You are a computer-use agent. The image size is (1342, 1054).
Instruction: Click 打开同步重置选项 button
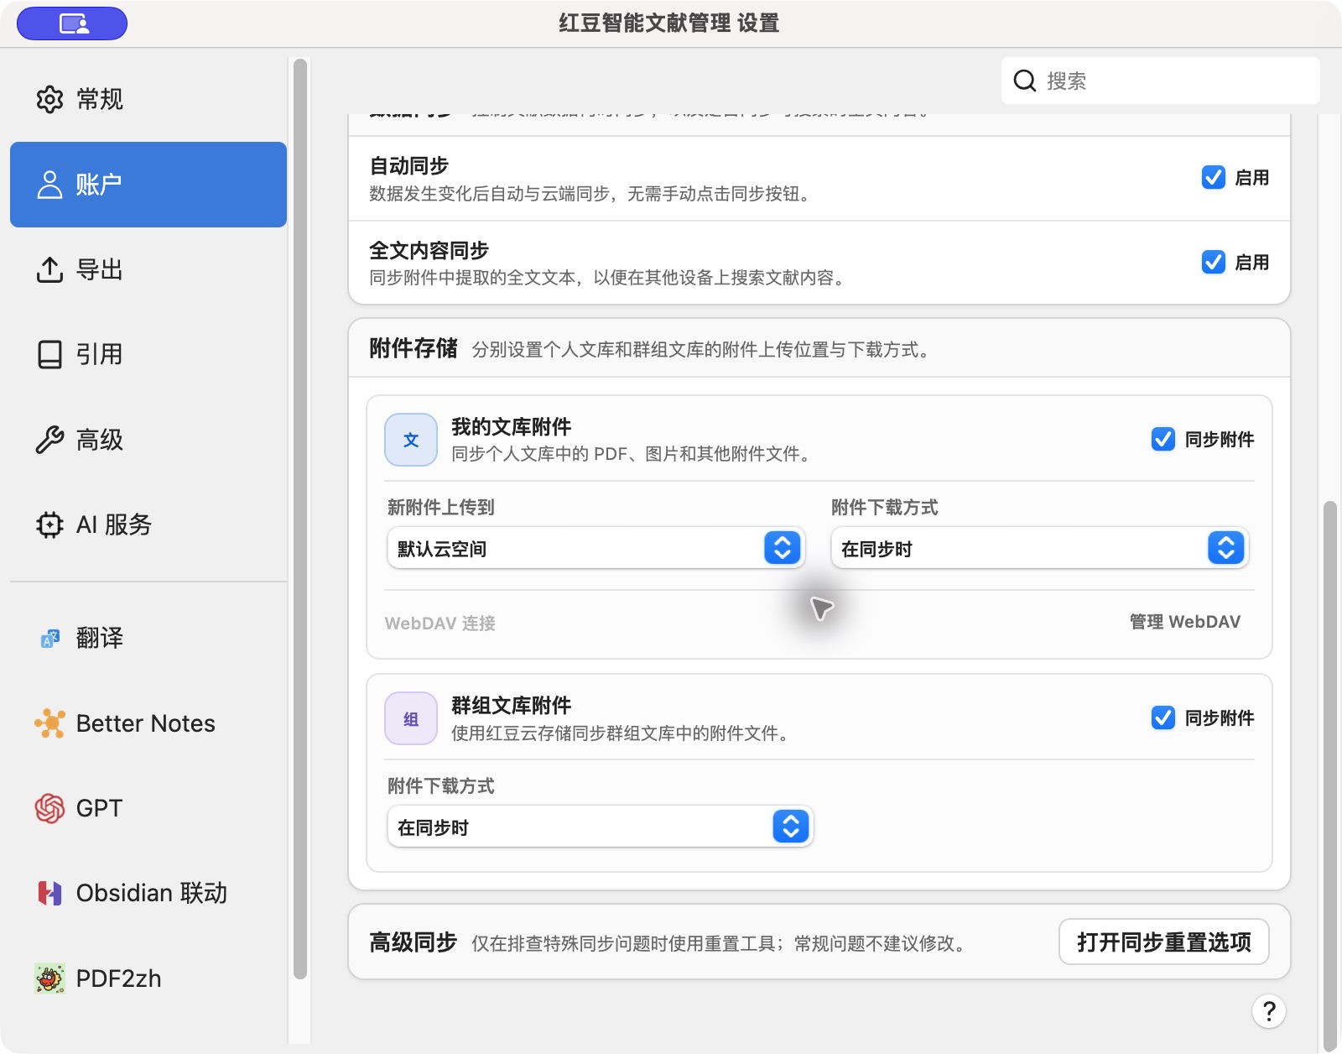point(1163,942)
